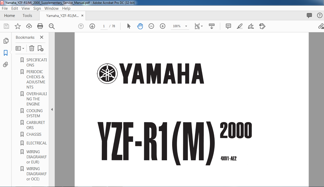Open the View menu

(x=26, y=8)
